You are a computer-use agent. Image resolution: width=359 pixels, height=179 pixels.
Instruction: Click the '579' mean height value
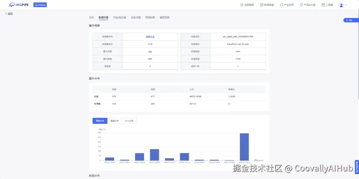pos(114,96)
